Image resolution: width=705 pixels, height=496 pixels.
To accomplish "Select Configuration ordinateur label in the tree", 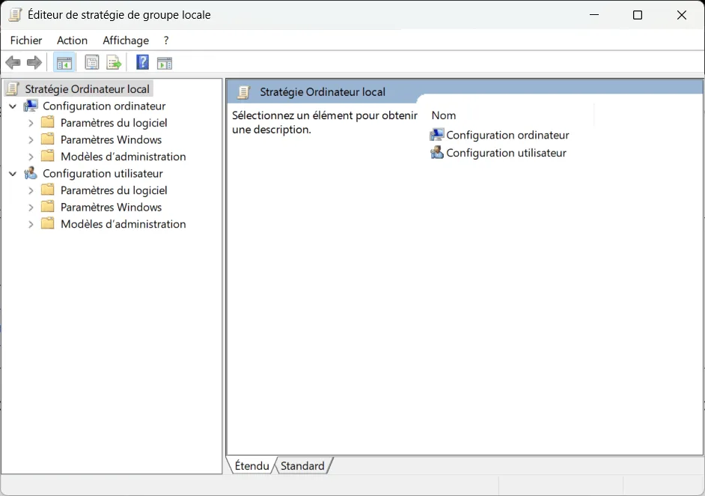I will [104, 106].
